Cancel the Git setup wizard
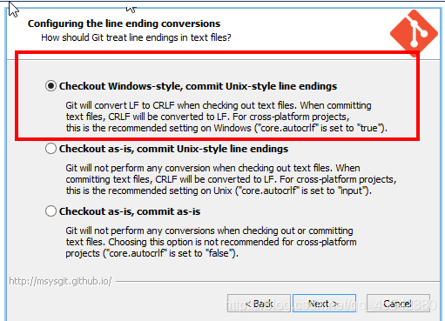The image size is (445, 321). pos(398,304)
